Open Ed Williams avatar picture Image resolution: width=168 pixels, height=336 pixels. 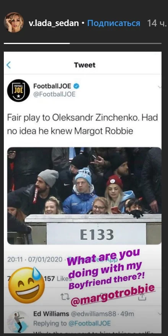click(18, 321)
